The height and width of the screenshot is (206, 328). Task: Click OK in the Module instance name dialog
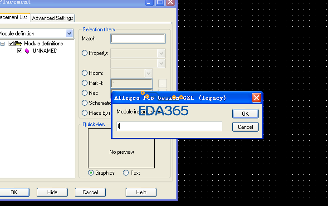click(245, 113)
